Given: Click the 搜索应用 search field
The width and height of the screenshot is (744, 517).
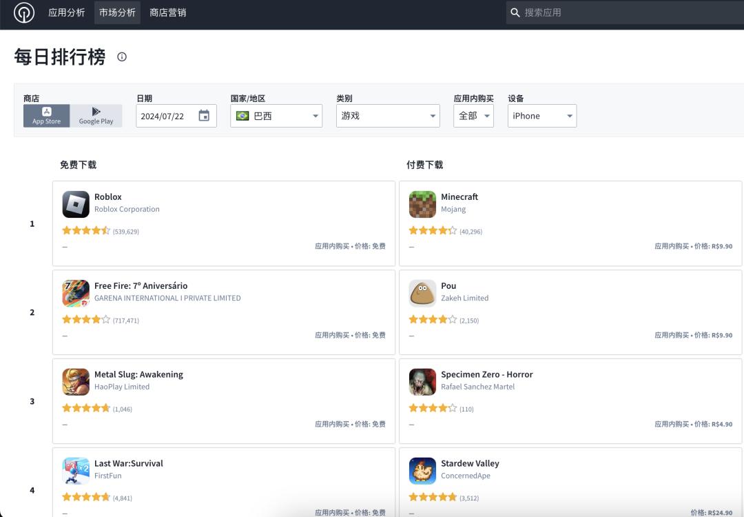Looking at the screenshot, I should [625, 12].
